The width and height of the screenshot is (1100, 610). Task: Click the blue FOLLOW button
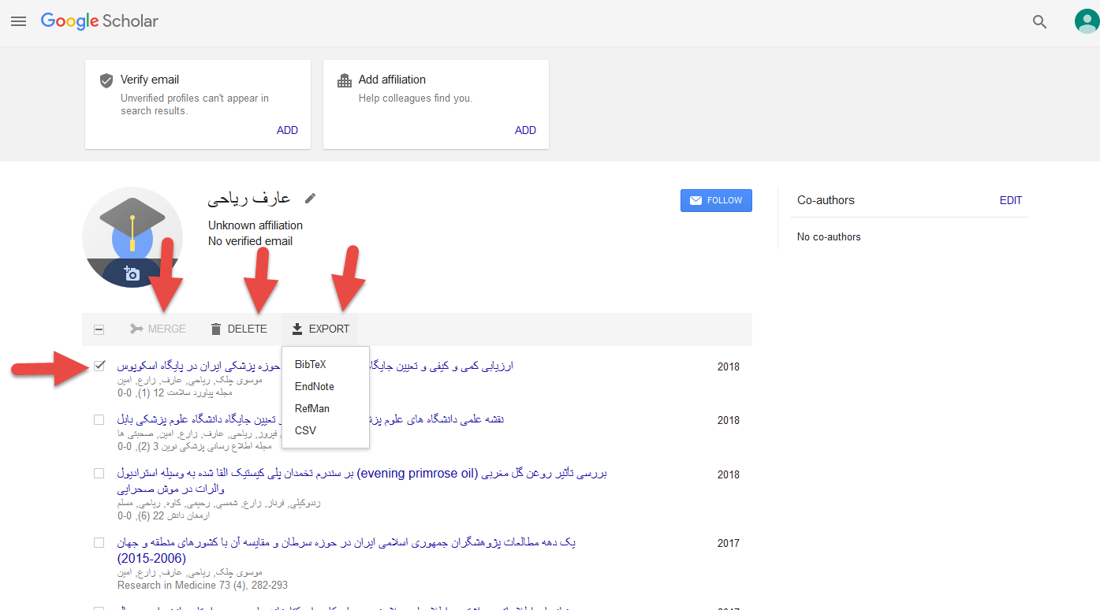(715, 200)
